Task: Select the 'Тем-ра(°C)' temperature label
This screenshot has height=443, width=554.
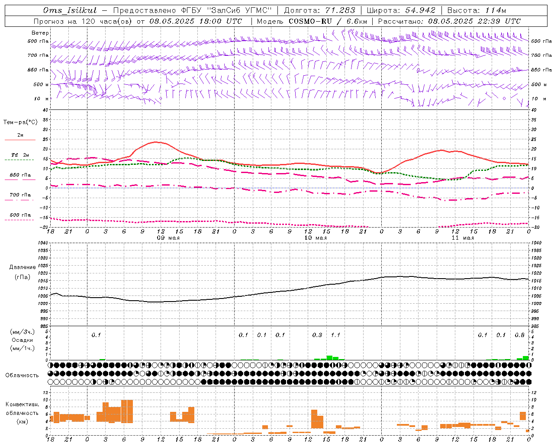Action: click(x=20, y=122)
